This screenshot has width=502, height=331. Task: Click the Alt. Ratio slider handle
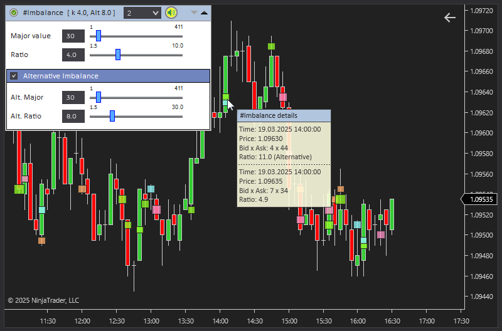[112, 116]
